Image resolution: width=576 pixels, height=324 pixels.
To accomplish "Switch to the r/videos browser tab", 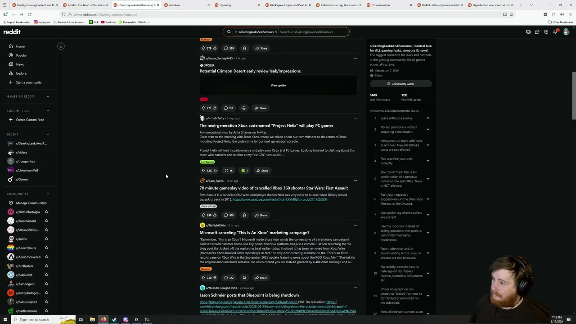I will pos(187,5).
